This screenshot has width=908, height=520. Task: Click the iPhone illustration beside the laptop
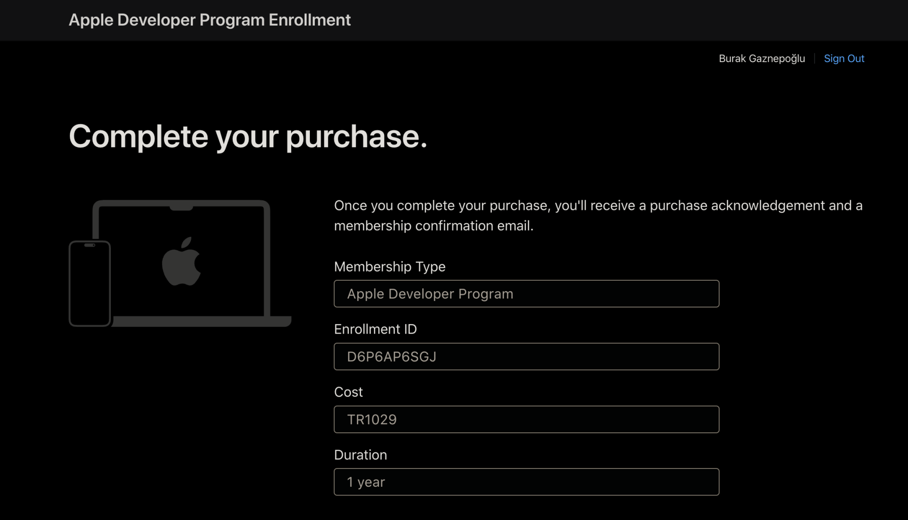pos(90,284)
